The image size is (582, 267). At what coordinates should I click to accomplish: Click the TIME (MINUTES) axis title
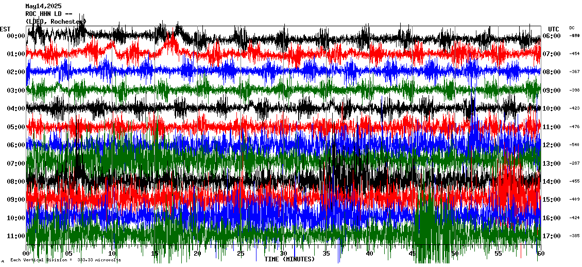(289, 259)
